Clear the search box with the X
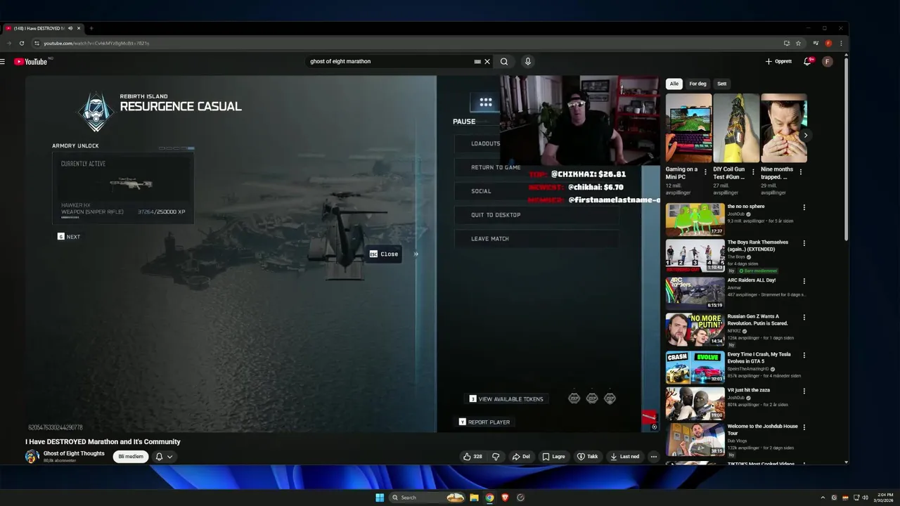 (487, 61)
